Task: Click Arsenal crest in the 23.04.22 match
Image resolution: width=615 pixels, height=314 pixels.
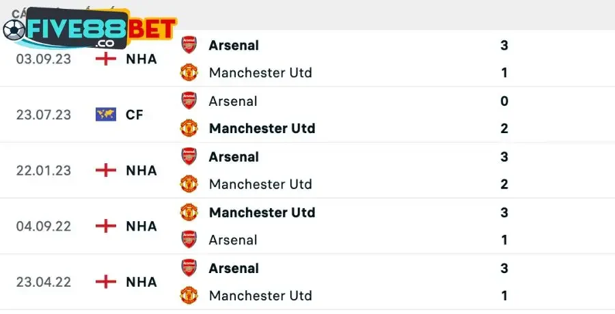Action: (x=189, y=268)
